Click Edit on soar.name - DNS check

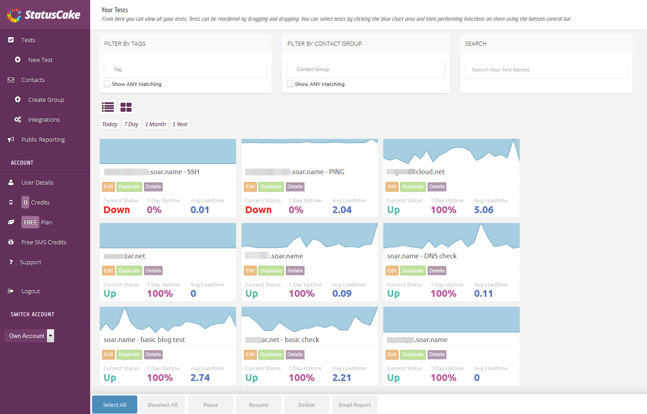click(x=392, y=271)
